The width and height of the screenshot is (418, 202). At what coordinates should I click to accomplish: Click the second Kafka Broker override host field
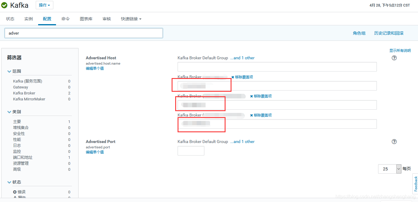point(277,105)
